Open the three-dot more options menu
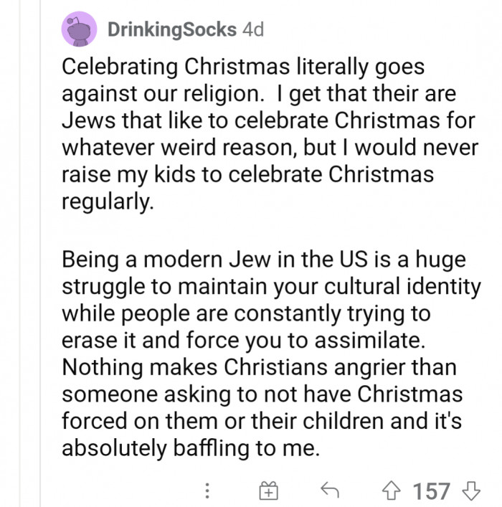The image size is (502, 507). (207, 491)
